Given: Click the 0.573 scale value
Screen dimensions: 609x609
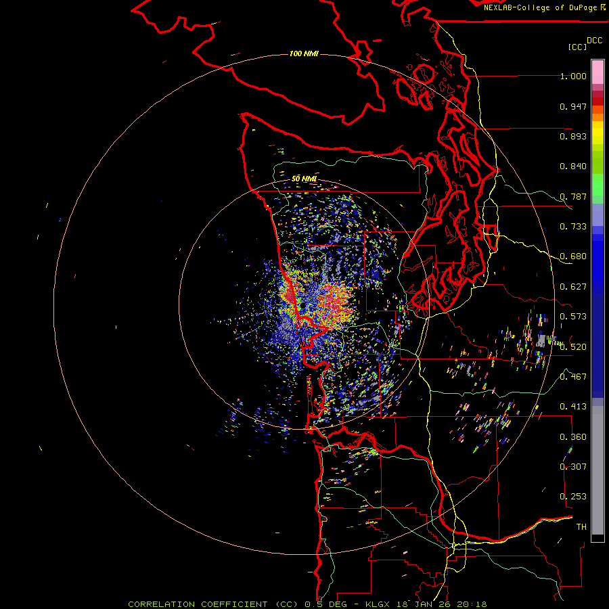Looking at the screenshot, I should (x=573, y=317).
